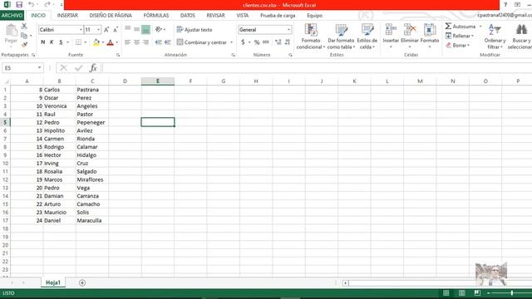Apply thousands separator (000) style
The height and width of the screenshot is (299, 532).
[266, 42]
